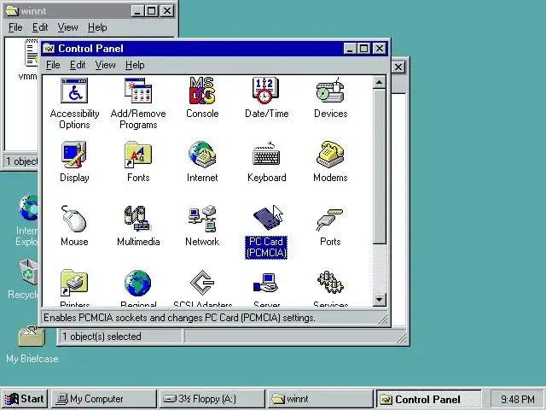This screenshot has height=410, width=546.
Task: Select the Modems telephone icon
Action: coord(330,155)
